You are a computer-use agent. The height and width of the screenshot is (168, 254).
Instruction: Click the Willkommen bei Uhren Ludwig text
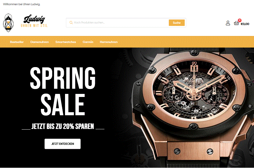(x=22, y=4)
